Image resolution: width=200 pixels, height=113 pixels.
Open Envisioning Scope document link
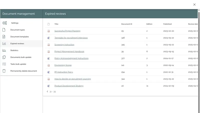point(63,65)
